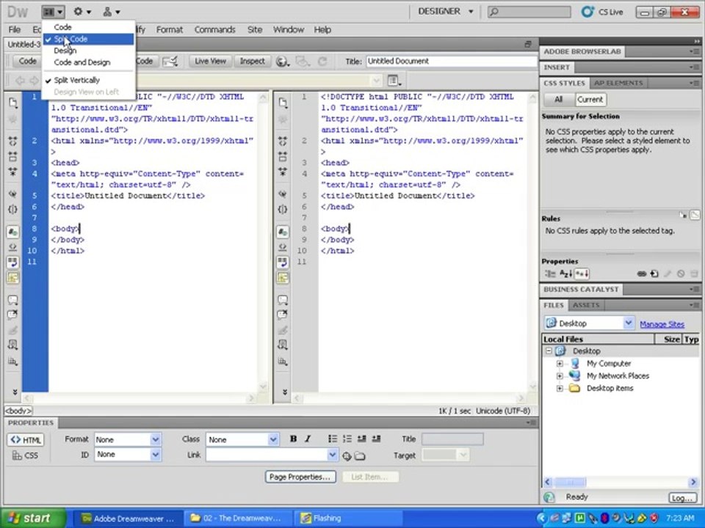Click Collapse Full Tag icon in left toolbar
The width and height of the screenshot is (705, 528).
[x=13, y=141]
